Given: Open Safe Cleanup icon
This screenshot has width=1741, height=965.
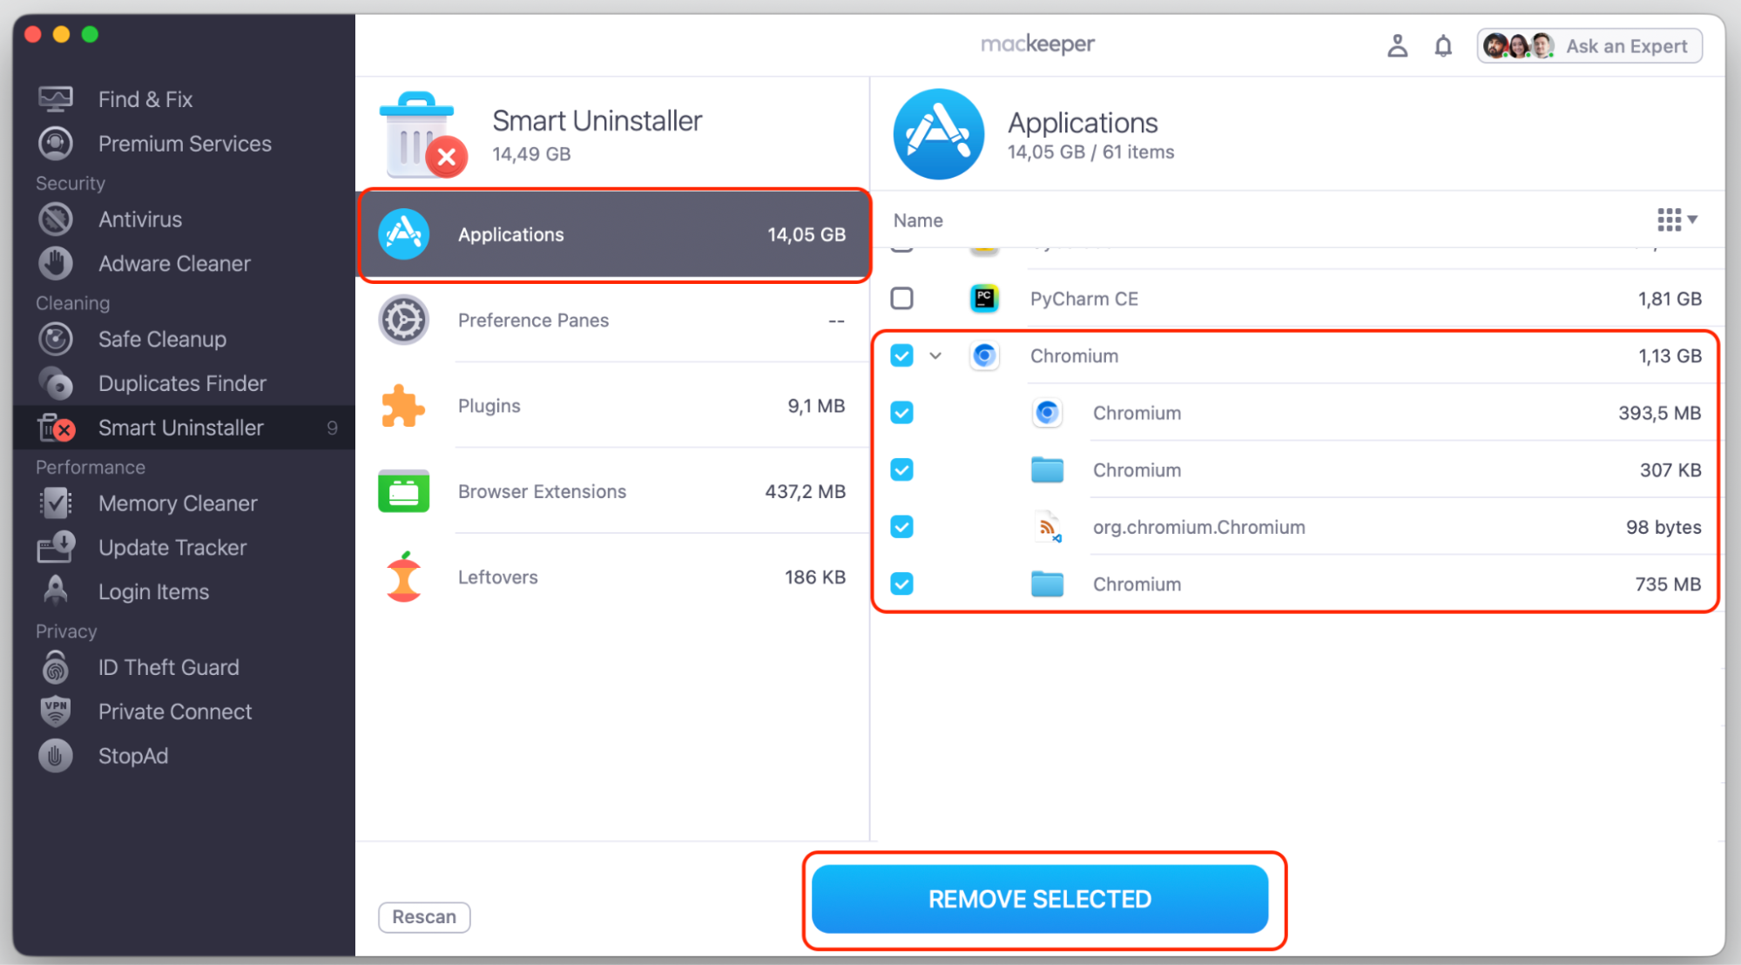Looking at the screenshot, I should [x=56, y=339].
